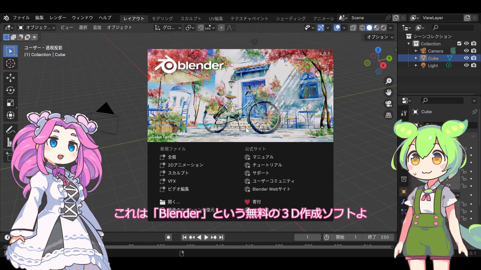Open the Blender Website link
Image resolution: width=481 pixels, height=270 pixels.
(x=271, y=189)
